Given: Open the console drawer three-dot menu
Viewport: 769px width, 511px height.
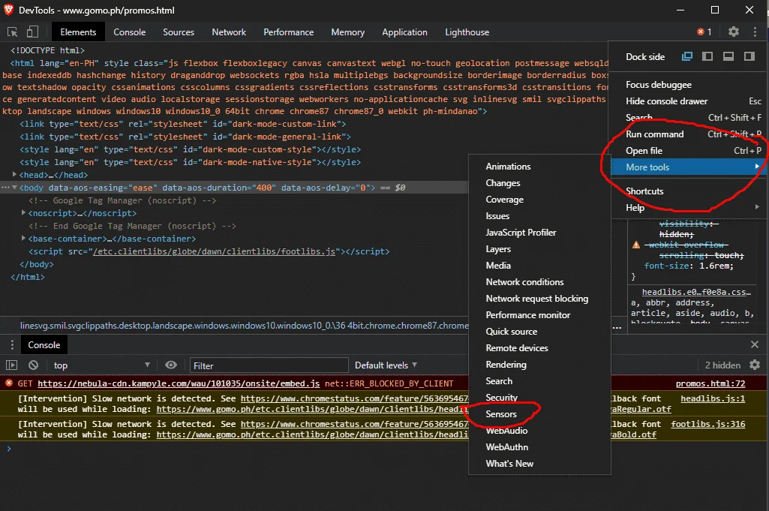Looking at the screenshot, I should pos(12,345).
